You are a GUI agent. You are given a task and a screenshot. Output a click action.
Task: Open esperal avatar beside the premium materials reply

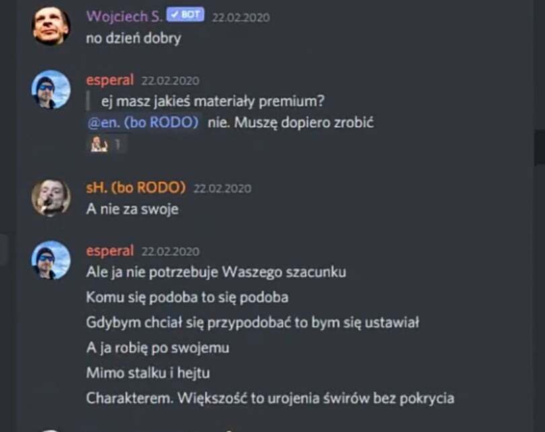[x=50, y=89]
